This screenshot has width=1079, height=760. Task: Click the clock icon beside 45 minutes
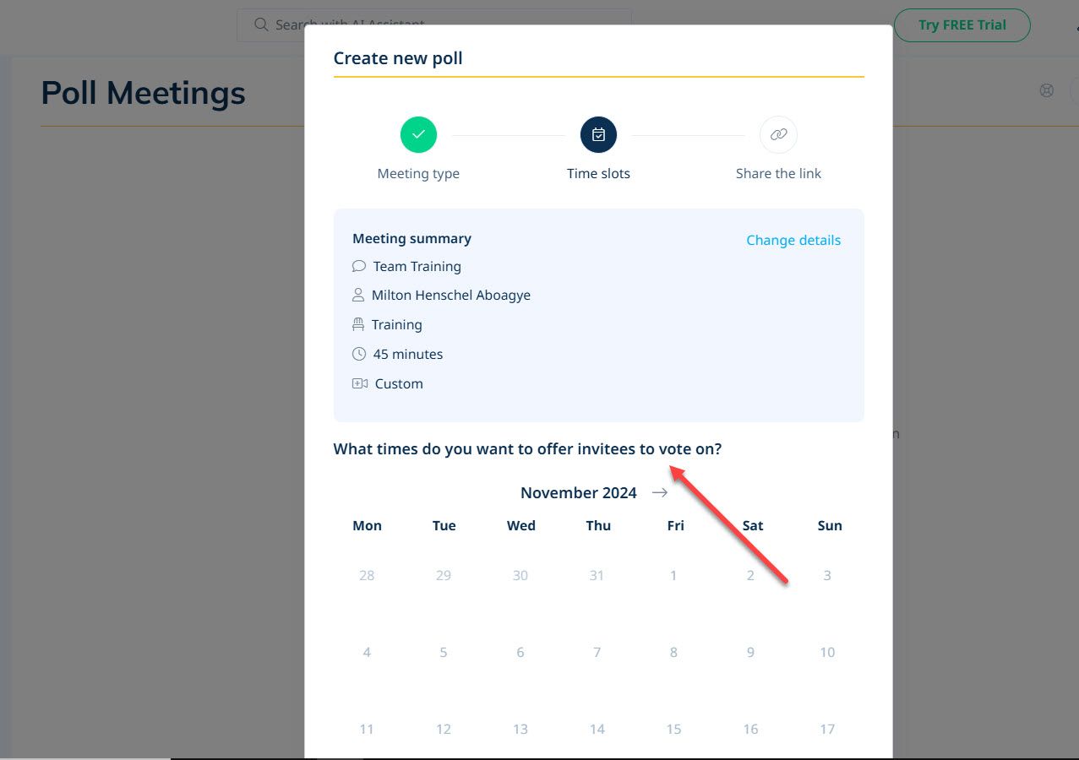click(x=358, y=354)
